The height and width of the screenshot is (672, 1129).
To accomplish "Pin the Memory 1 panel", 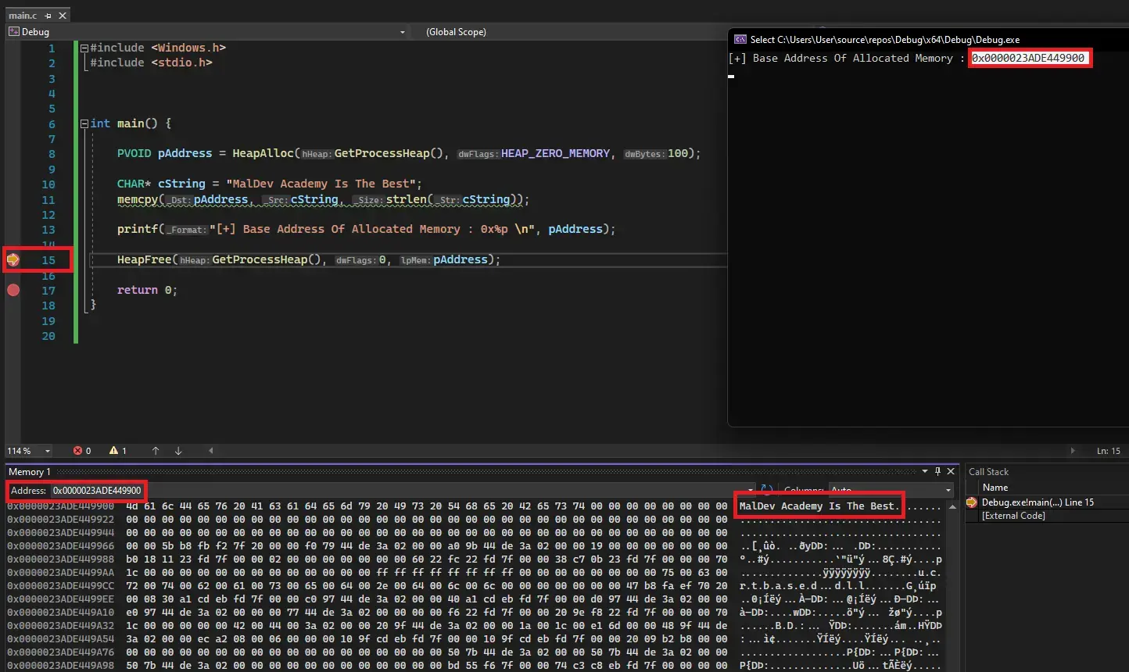I will (x=937, y=471).
